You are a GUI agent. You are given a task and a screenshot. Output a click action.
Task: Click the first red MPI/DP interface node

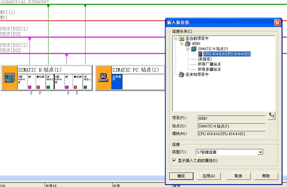(38, 87)
